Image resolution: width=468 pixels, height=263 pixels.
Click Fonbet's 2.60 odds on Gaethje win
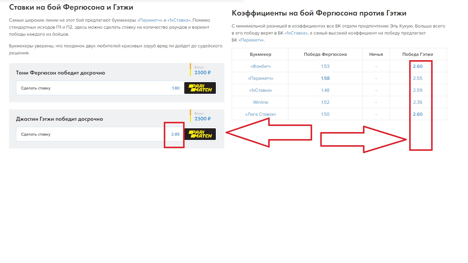coord(418,66)
